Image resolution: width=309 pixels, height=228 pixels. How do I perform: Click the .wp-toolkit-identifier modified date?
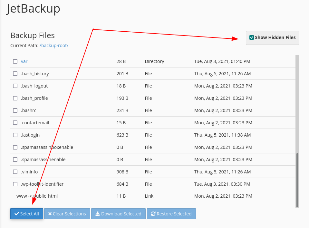(222, 184)
